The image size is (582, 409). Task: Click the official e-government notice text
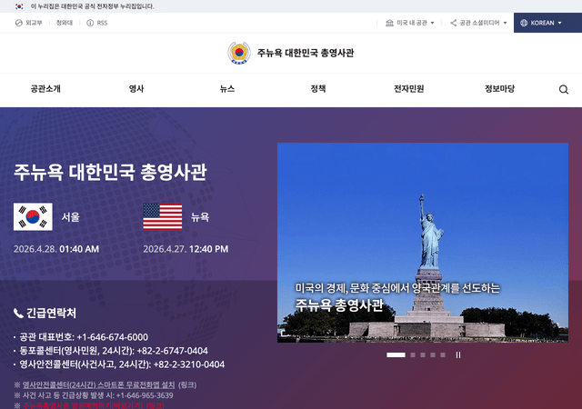coord(93,6)
